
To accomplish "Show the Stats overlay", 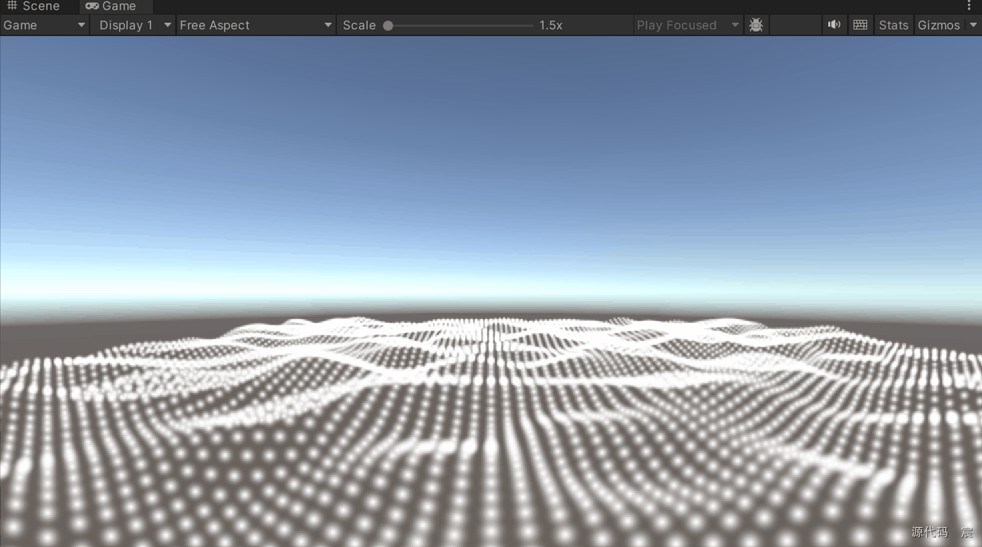I will [x=894, y=25].
